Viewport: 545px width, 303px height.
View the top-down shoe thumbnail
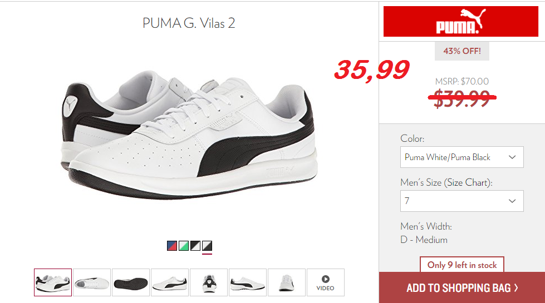(x=92, y=282)
